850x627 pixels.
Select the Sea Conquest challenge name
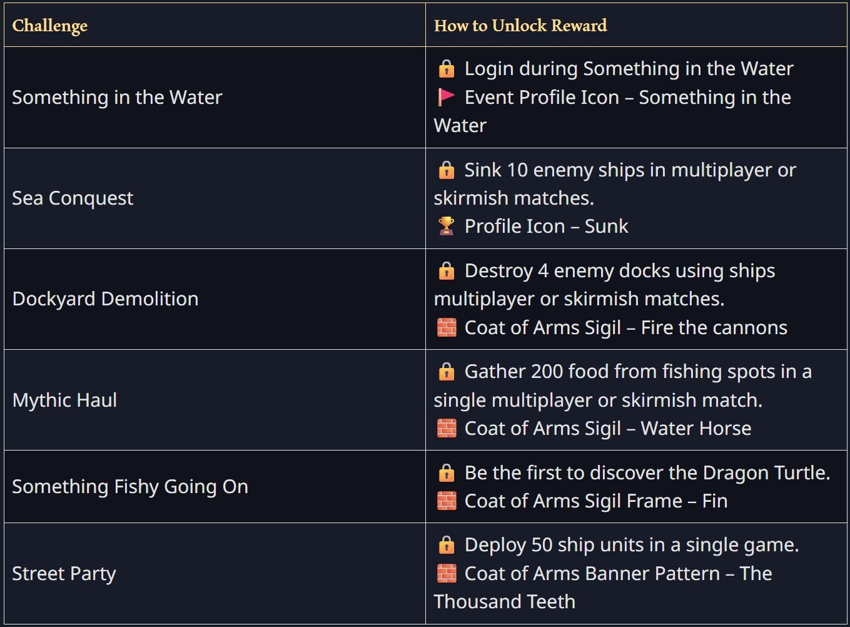click(73, 198)
